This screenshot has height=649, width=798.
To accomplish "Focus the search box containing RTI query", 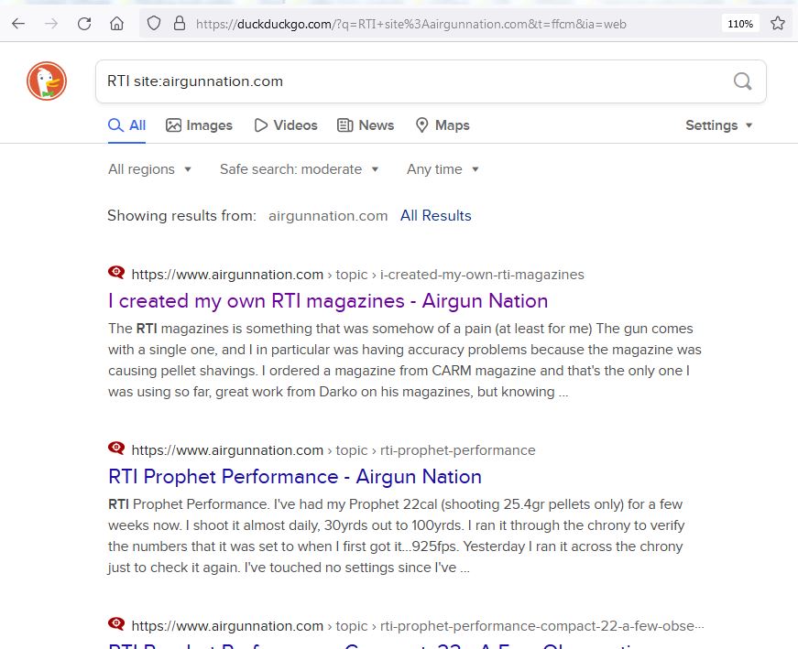I will pyautogui.click(x=431, y=81).
